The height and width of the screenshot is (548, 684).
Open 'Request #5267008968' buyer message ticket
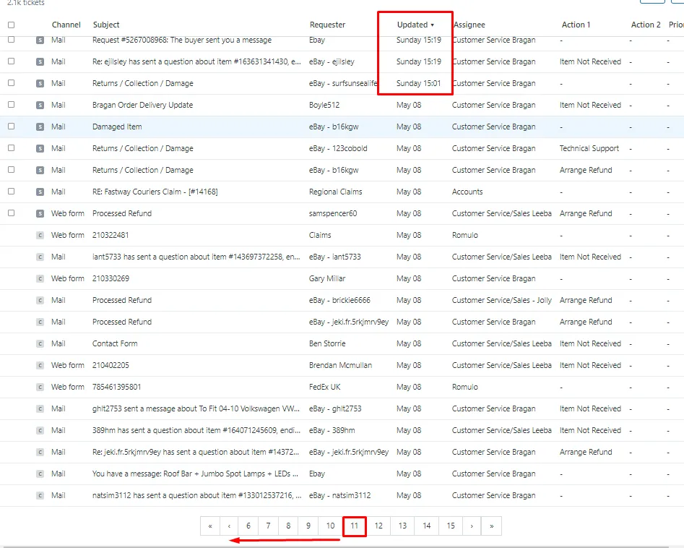pyautogui.click(x=182, y=40)
